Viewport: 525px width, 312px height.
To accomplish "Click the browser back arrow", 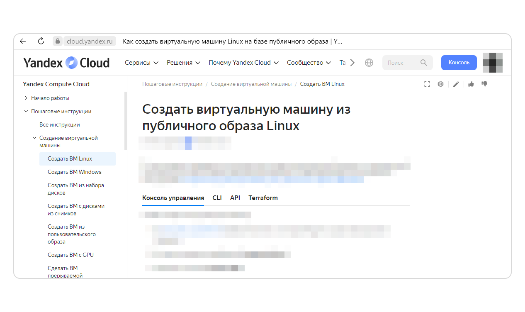I will pos(22,41).
